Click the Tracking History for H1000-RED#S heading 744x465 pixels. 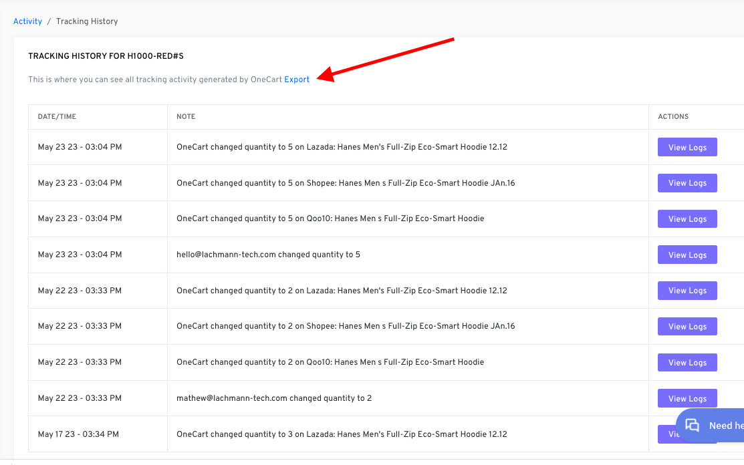pos(106,57)
